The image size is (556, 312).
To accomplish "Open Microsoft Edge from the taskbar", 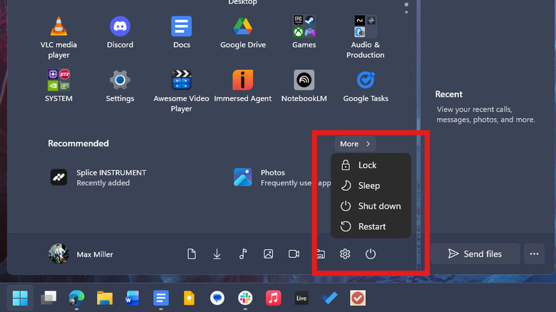I will tap(76, 298).
